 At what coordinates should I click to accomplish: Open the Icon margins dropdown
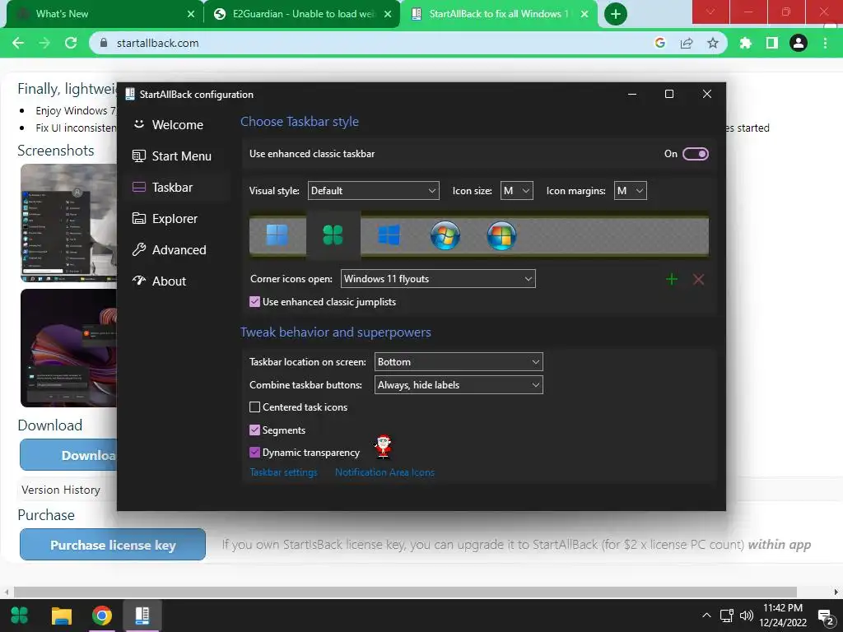[630, 191]
